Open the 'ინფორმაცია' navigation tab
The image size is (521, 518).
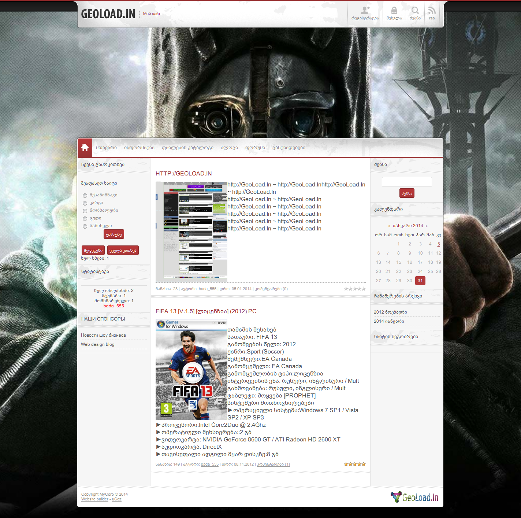139,148
